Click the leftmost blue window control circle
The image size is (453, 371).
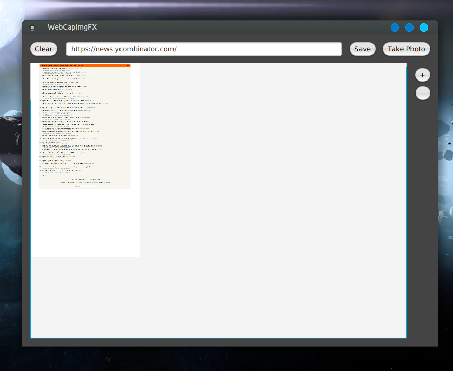pos(395,28)
